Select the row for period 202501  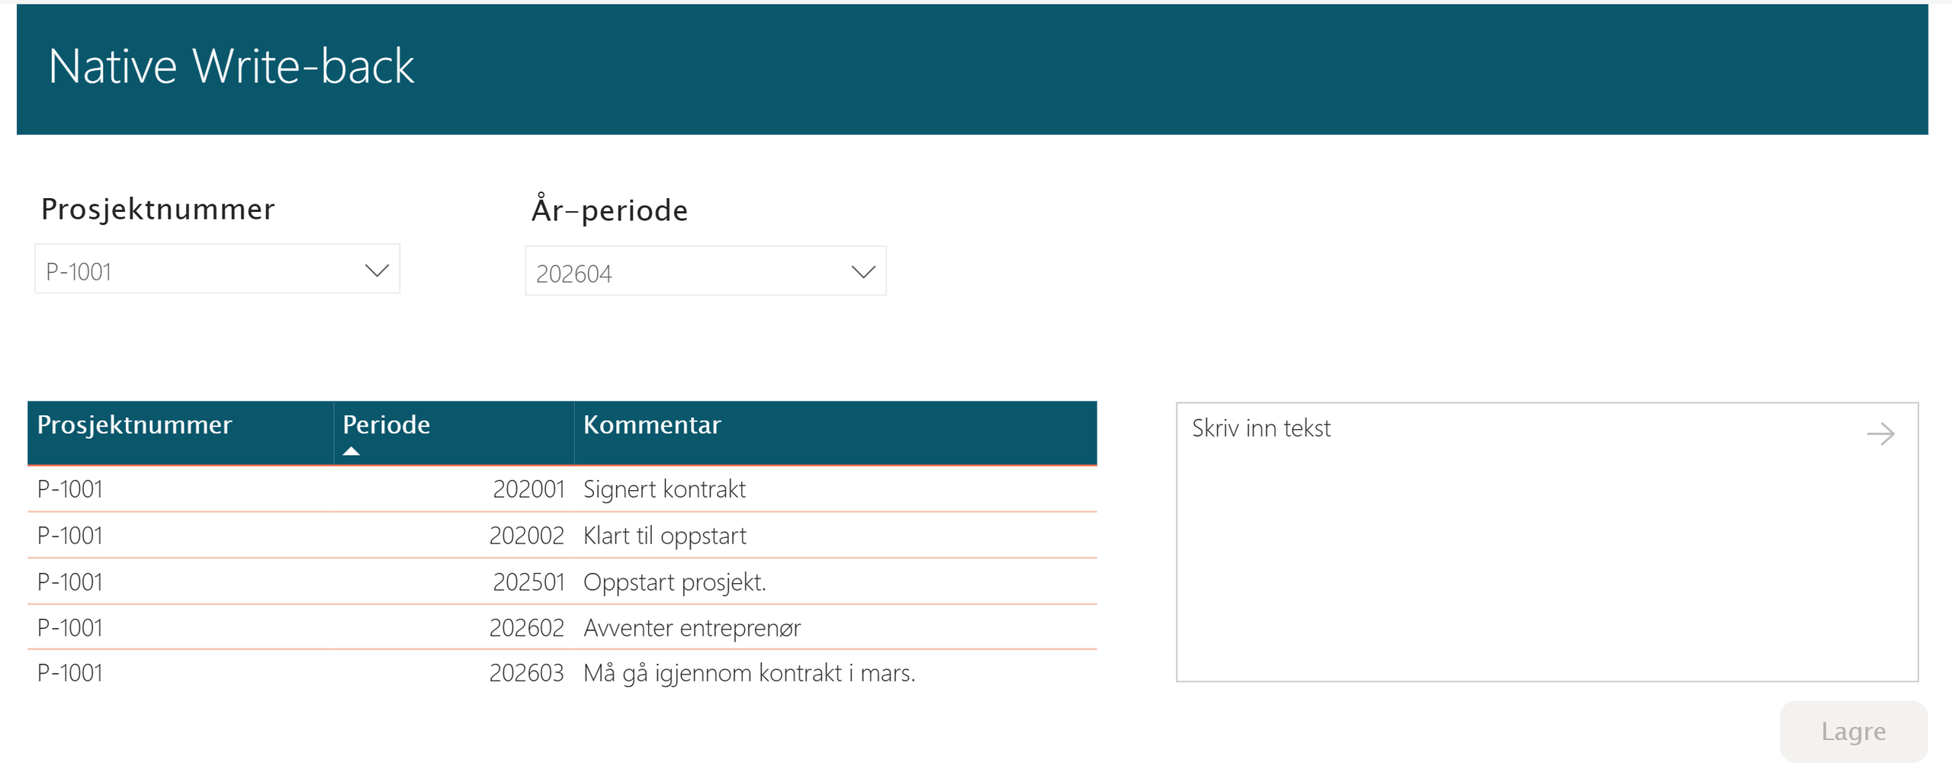pos(534,581)
